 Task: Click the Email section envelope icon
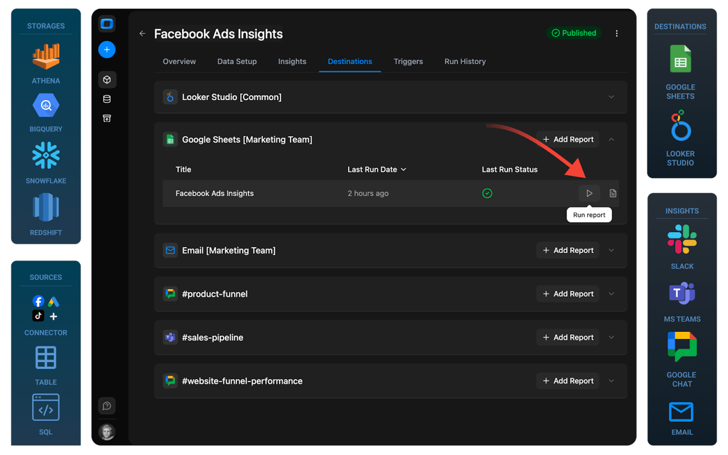170,251
